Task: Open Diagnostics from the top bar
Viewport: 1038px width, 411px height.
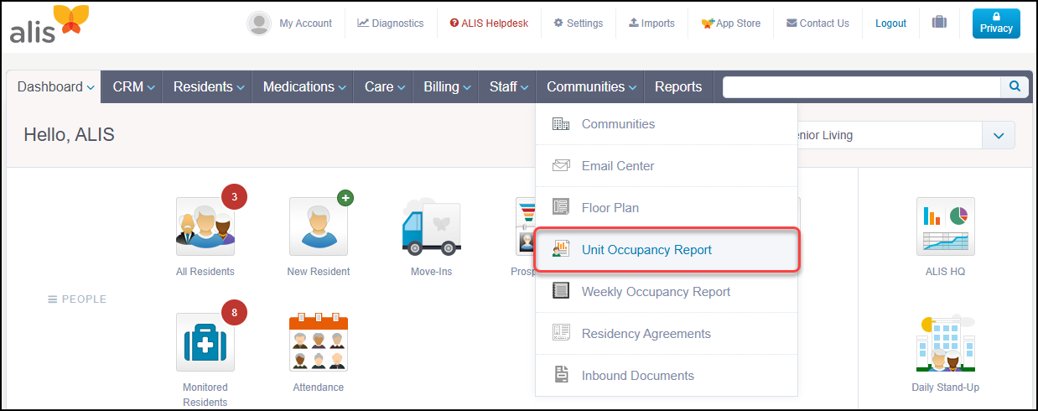Action: (x=391, y=23)
